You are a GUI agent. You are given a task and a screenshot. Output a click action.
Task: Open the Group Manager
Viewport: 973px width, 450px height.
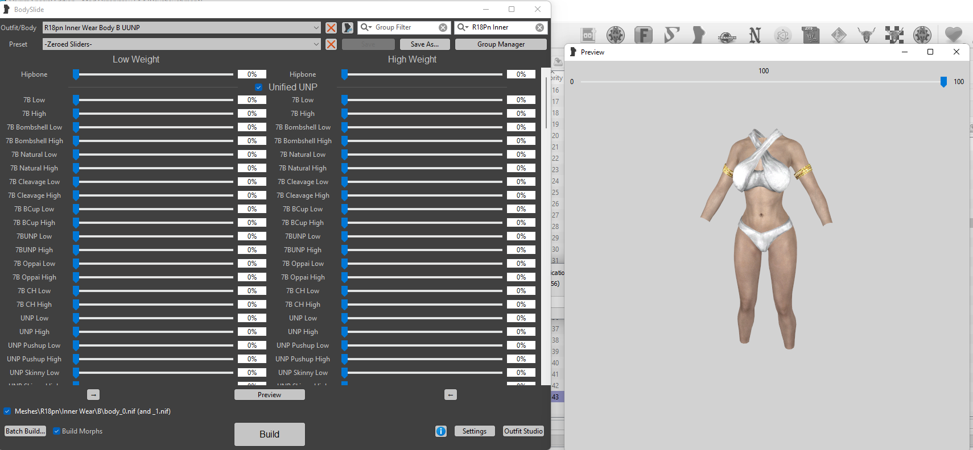click(x=501, y=44)
